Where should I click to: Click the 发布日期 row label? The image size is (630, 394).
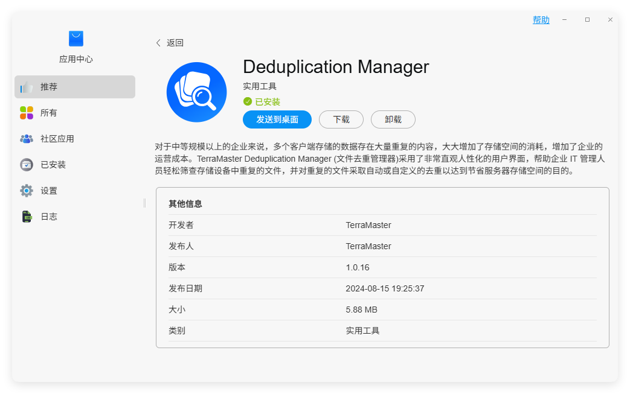[185, 288]
